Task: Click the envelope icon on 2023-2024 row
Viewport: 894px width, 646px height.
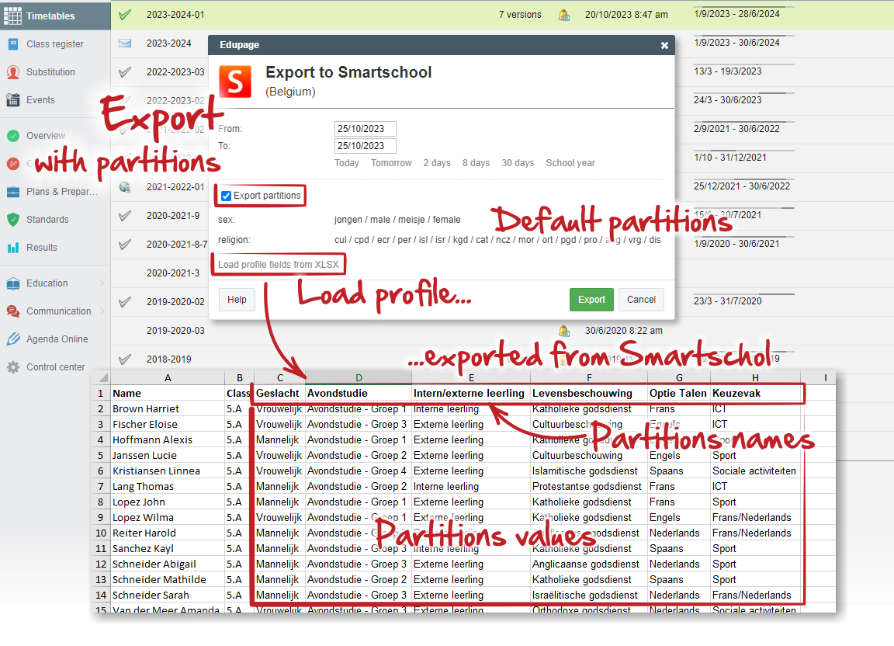Action: (x=125, y=43)
